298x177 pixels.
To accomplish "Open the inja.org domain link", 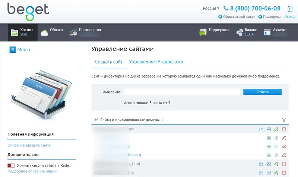I will 134,155.
